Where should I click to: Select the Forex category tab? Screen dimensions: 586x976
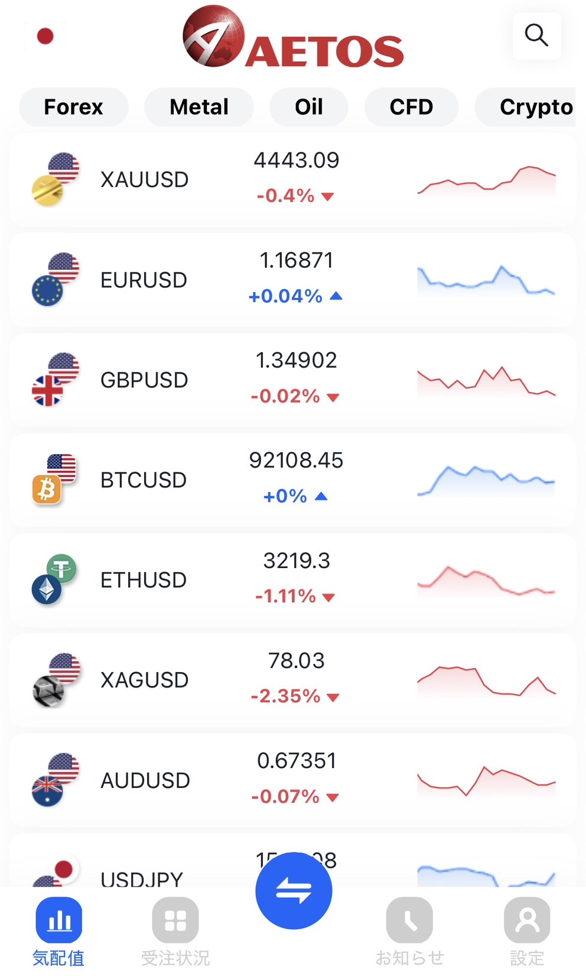click(x=74, y=107)
